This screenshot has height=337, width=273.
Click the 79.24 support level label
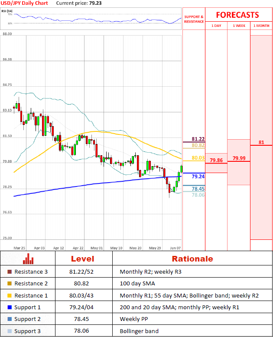[198, 177]
